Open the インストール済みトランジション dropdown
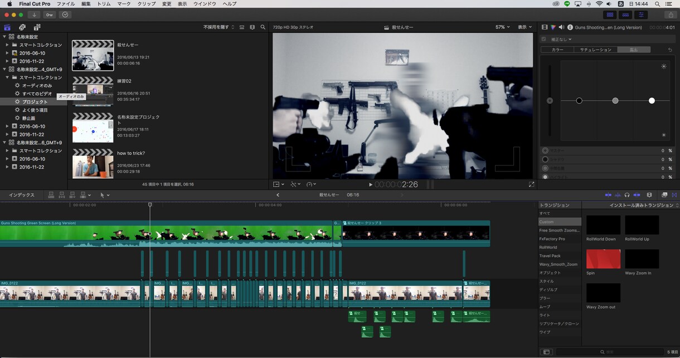 point(644,205)
